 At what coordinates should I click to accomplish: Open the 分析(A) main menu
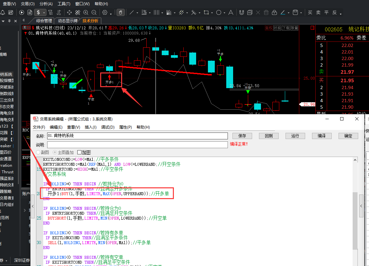46,4
